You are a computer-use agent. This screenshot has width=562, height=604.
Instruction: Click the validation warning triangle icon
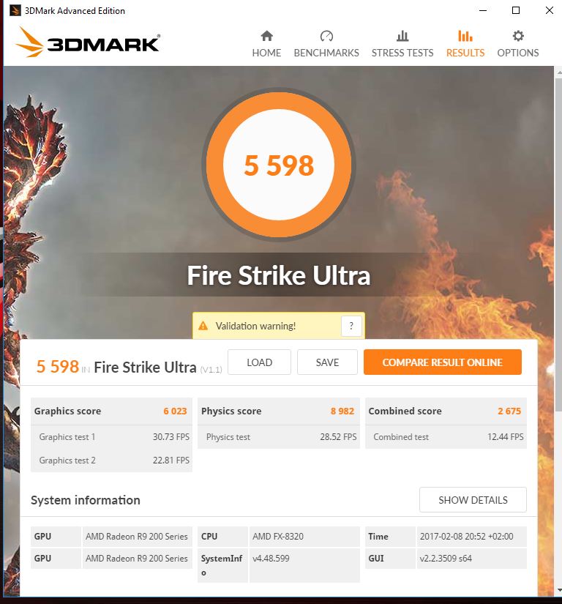(x=203, y=326)
